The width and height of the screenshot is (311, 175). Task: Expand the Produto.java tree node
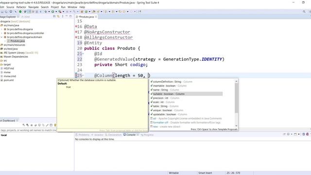coord(5,41)
